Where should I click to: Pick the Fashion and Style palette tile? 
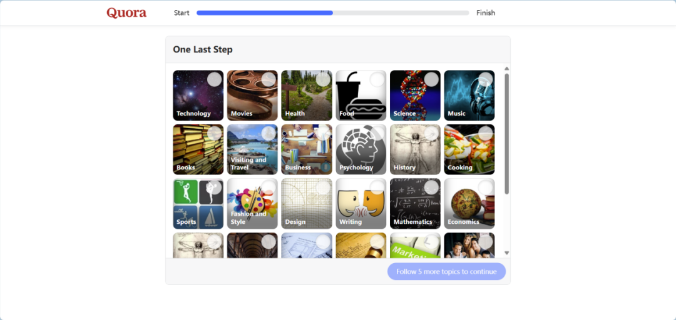253,204
